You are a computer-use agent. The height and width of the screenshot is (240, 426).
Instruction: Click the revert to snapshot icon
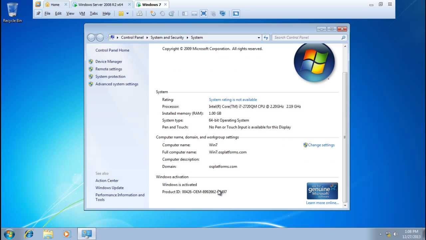[x=162, y=13]
